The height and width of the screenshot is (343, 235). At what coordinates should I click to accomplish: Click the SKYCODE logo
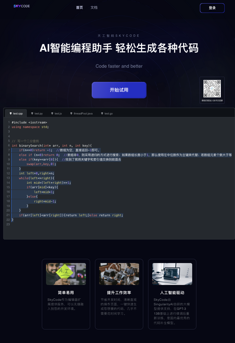(22, 6)
